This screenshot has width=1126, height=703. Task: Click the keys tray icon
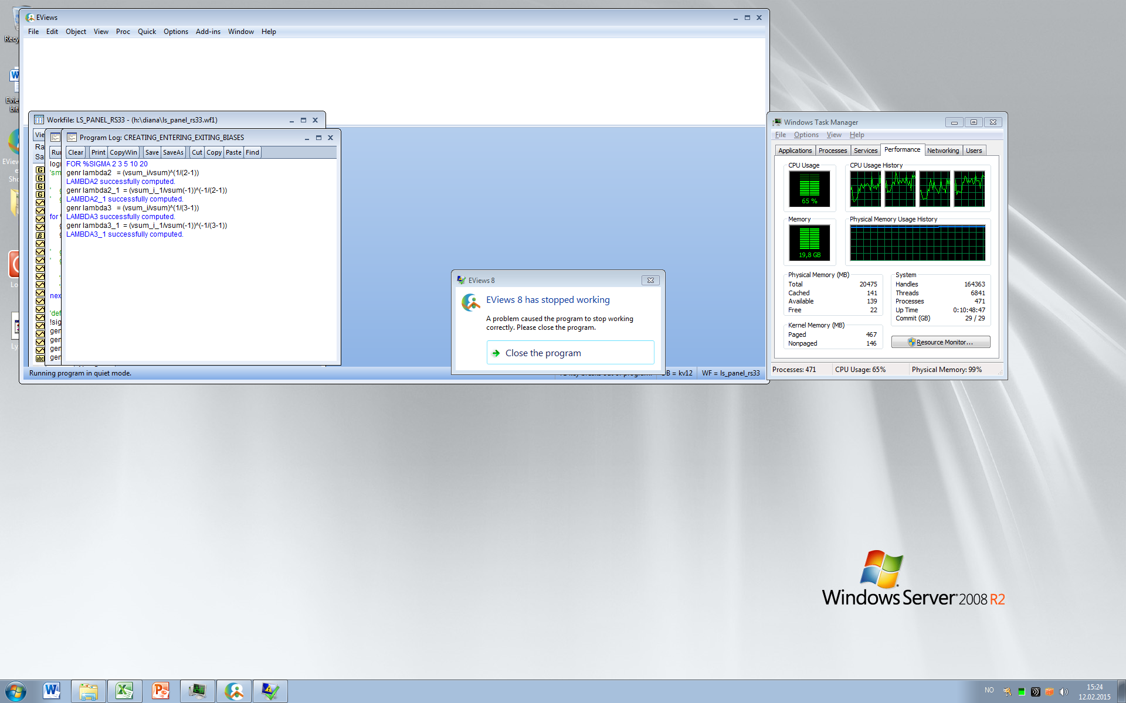[1007, 692]
